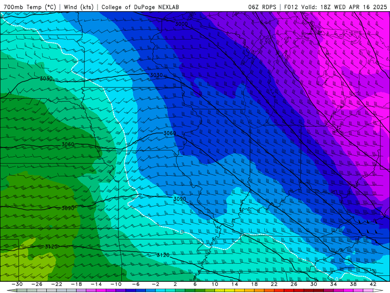Image resolution: width=390 pixels, height=293 pixels.
Task: Click the 3120 contour label near the map center
Action: pyautogui.click(x=163, y=255)
